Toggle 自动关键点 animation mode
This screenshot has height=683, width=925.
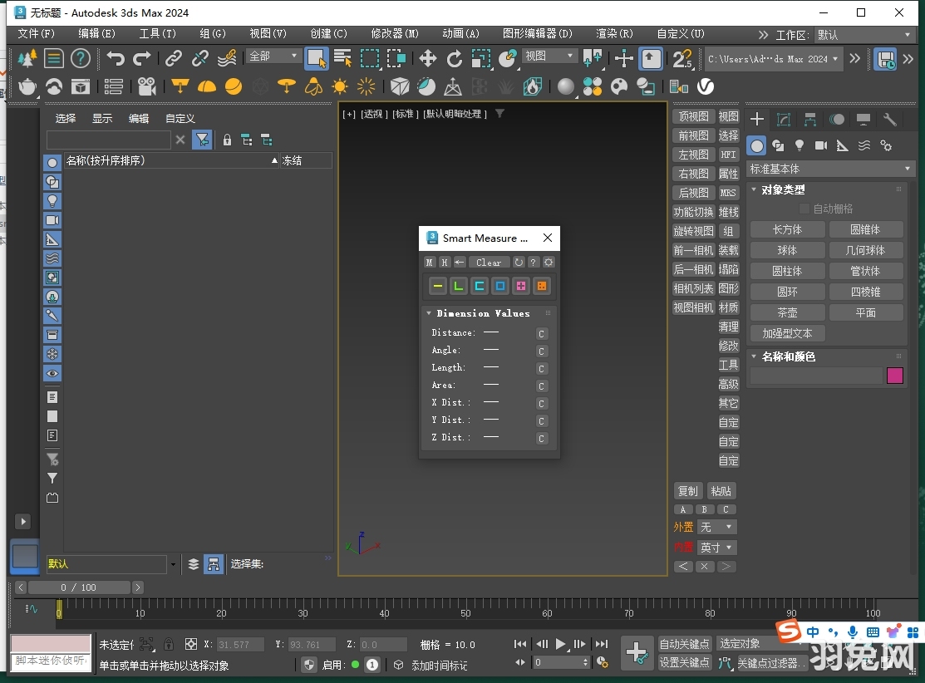[684, 642]
